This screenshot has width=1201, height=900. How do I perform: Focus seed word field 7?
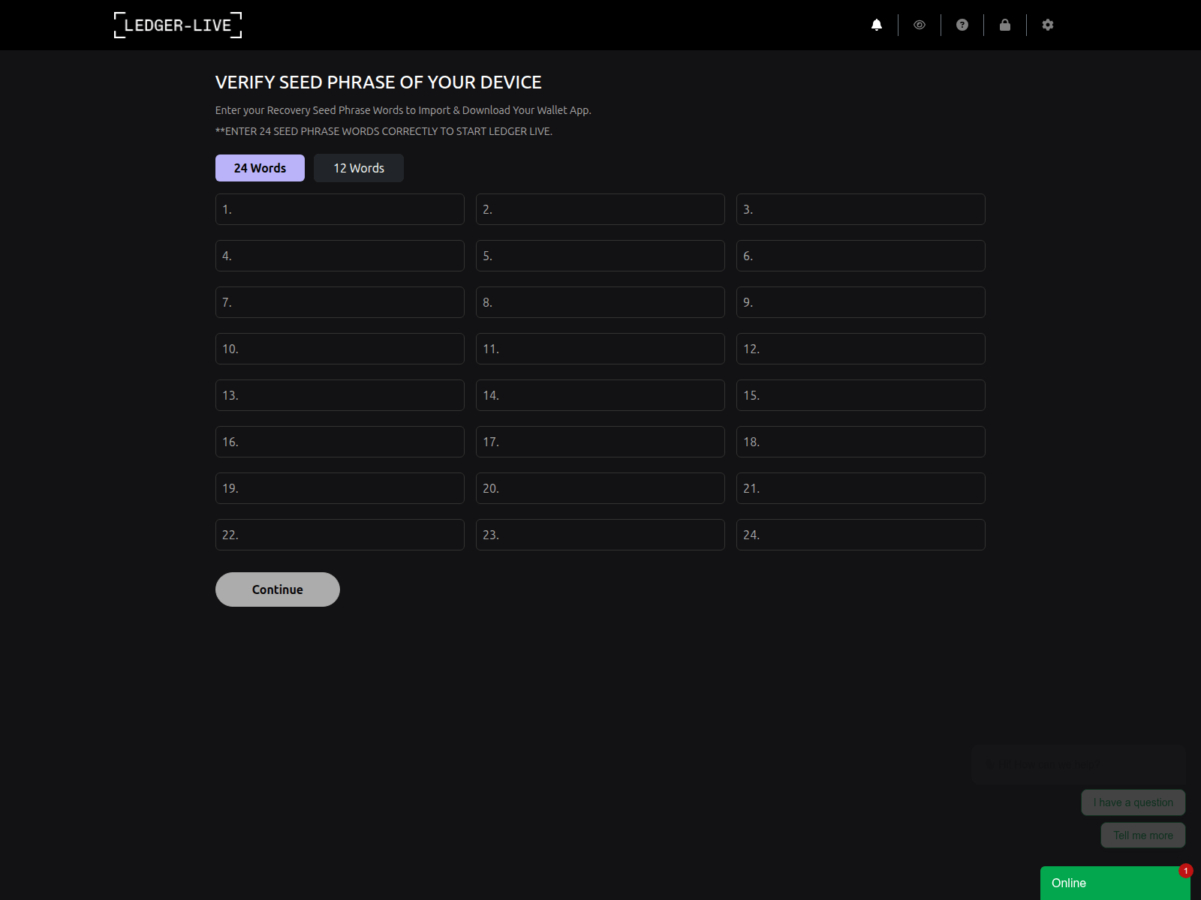[x=340, y=302]
